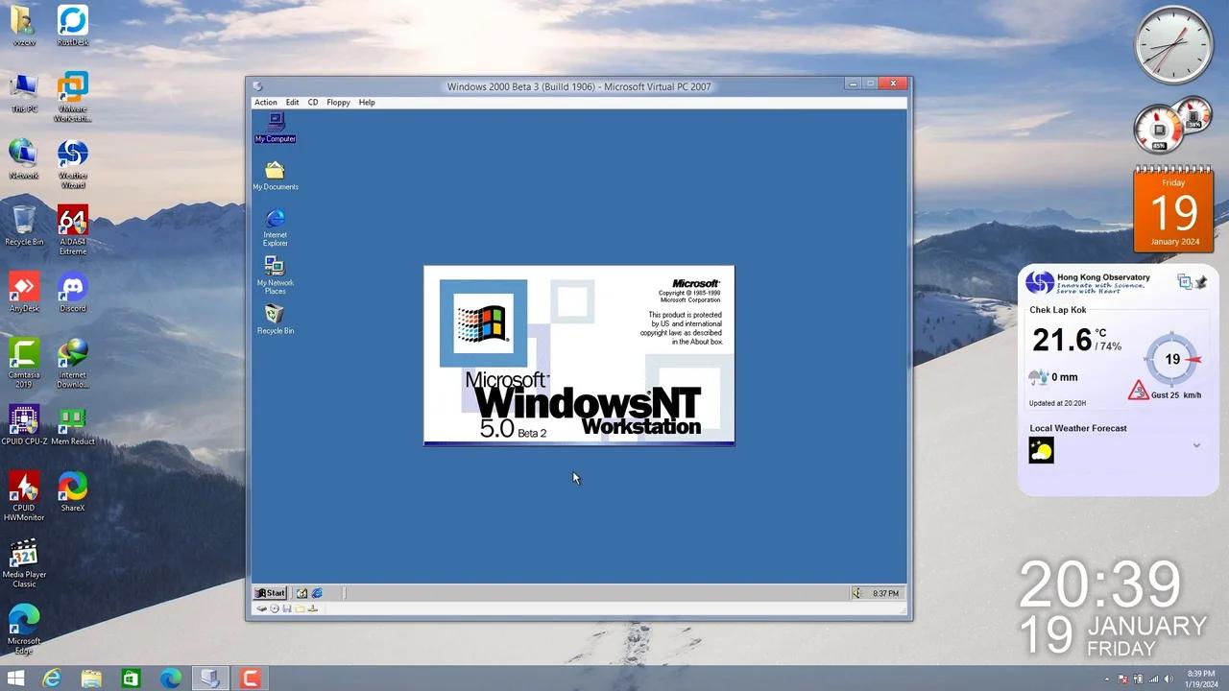
Task: Launch Chrome from the host taskbar
Action: [x=171, y=679]
